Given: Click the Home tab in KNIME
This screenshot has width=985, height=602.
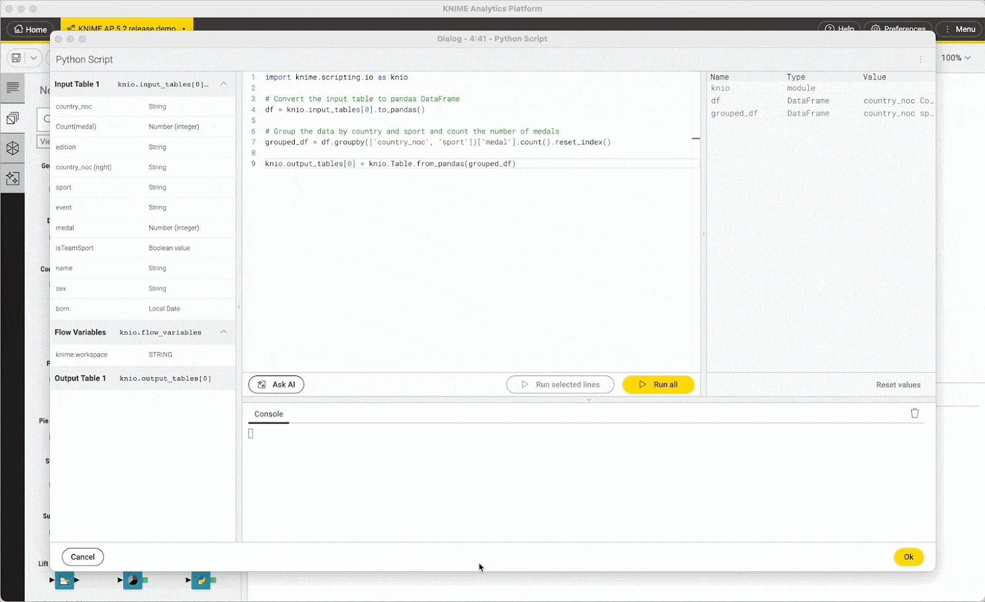Looking at the screenshot, I should [x=30, y=29].
